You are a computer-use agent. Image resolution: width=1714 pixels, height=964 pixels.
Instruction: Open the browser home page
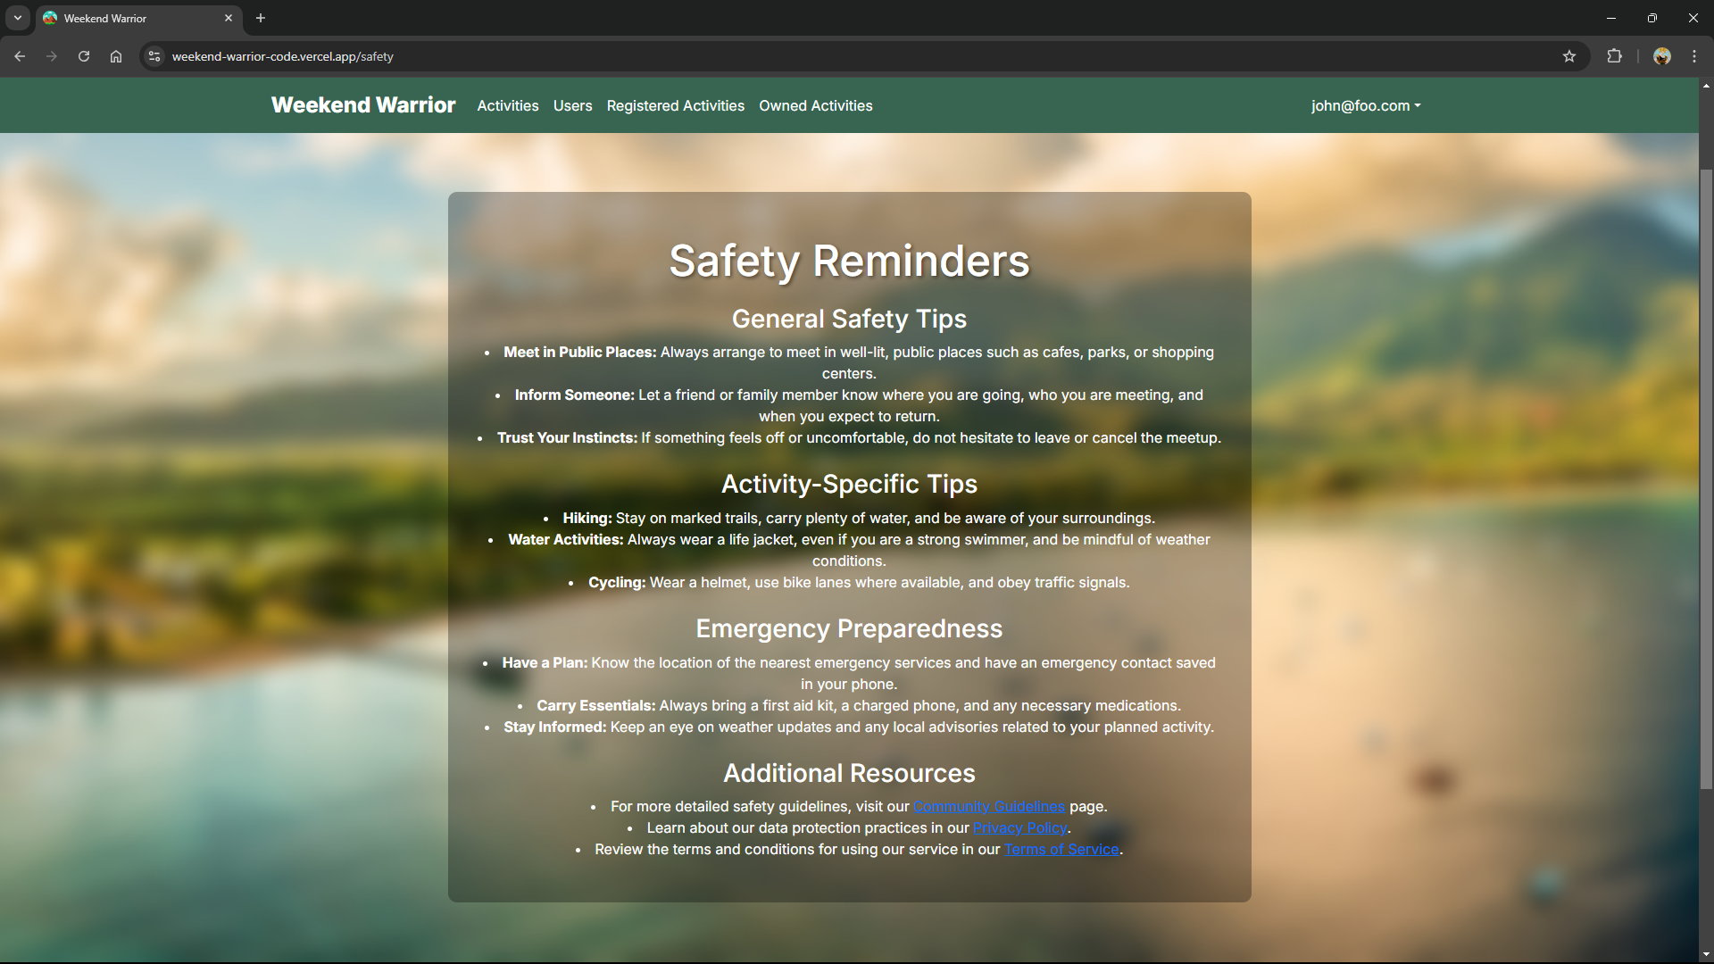(x=115, y=55)
